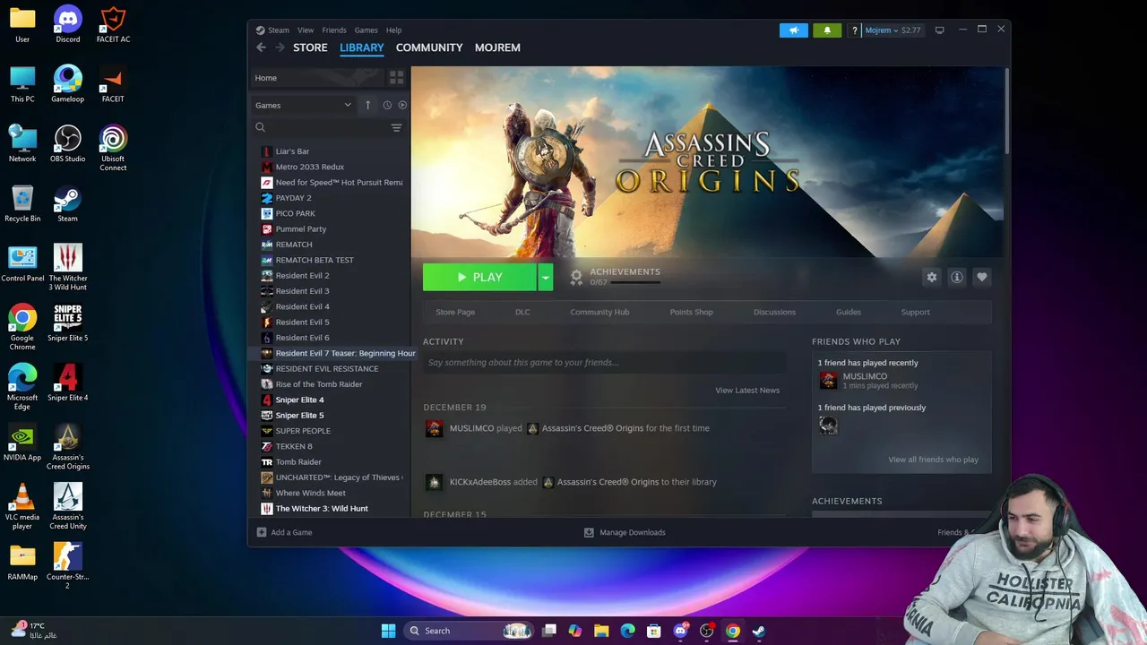The image size is (1147, 645).
Task: Open Windows Start button
Action: (388, 631)
